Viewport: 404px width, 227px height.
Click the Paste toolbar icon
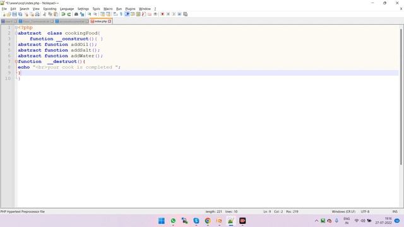(x=56, y=14)
